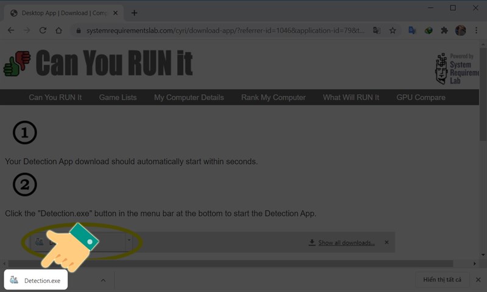The height and width of the screenshot is (292, 487).
Task: Open the browser home page
Action: (58, 30)
